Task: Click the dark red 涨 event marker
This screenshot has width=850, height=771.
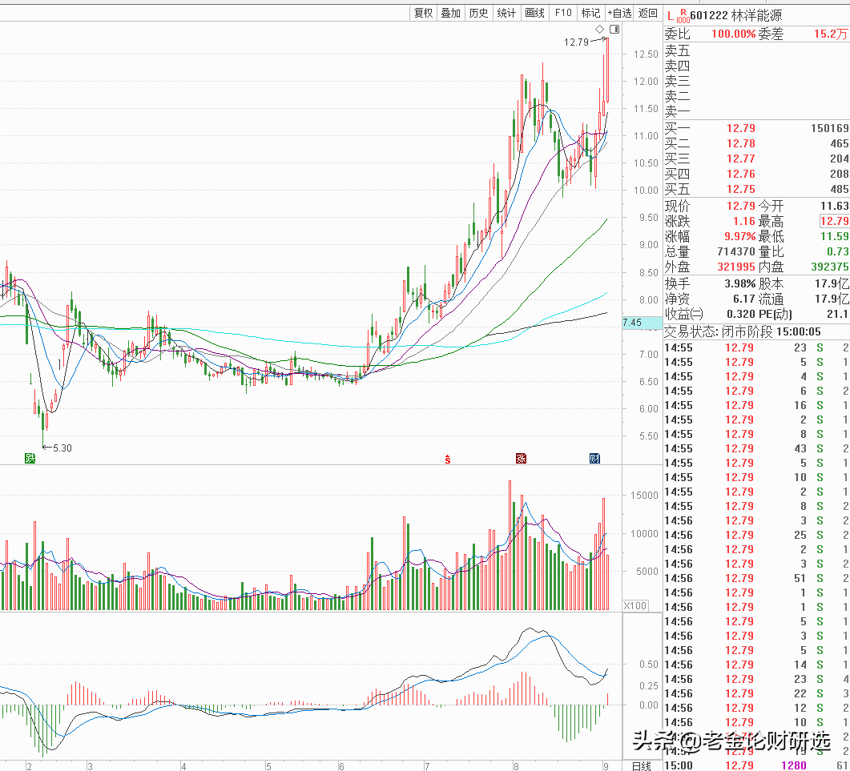Action: (x=522, y=458)
